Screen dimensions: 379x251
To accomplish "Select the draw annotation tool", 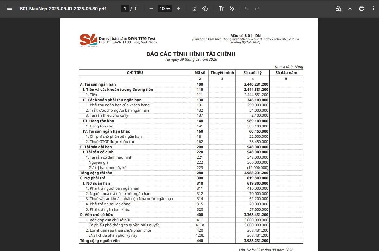I will (232, 9).
